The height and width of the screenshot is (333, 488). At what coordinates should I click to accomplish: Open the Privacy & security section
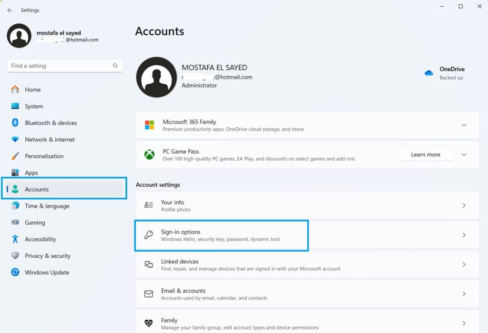click(15, 256)
